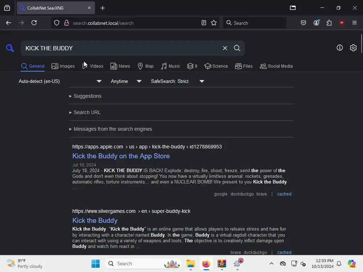Open Firefox application menu hamburger

tap(354, 23)
